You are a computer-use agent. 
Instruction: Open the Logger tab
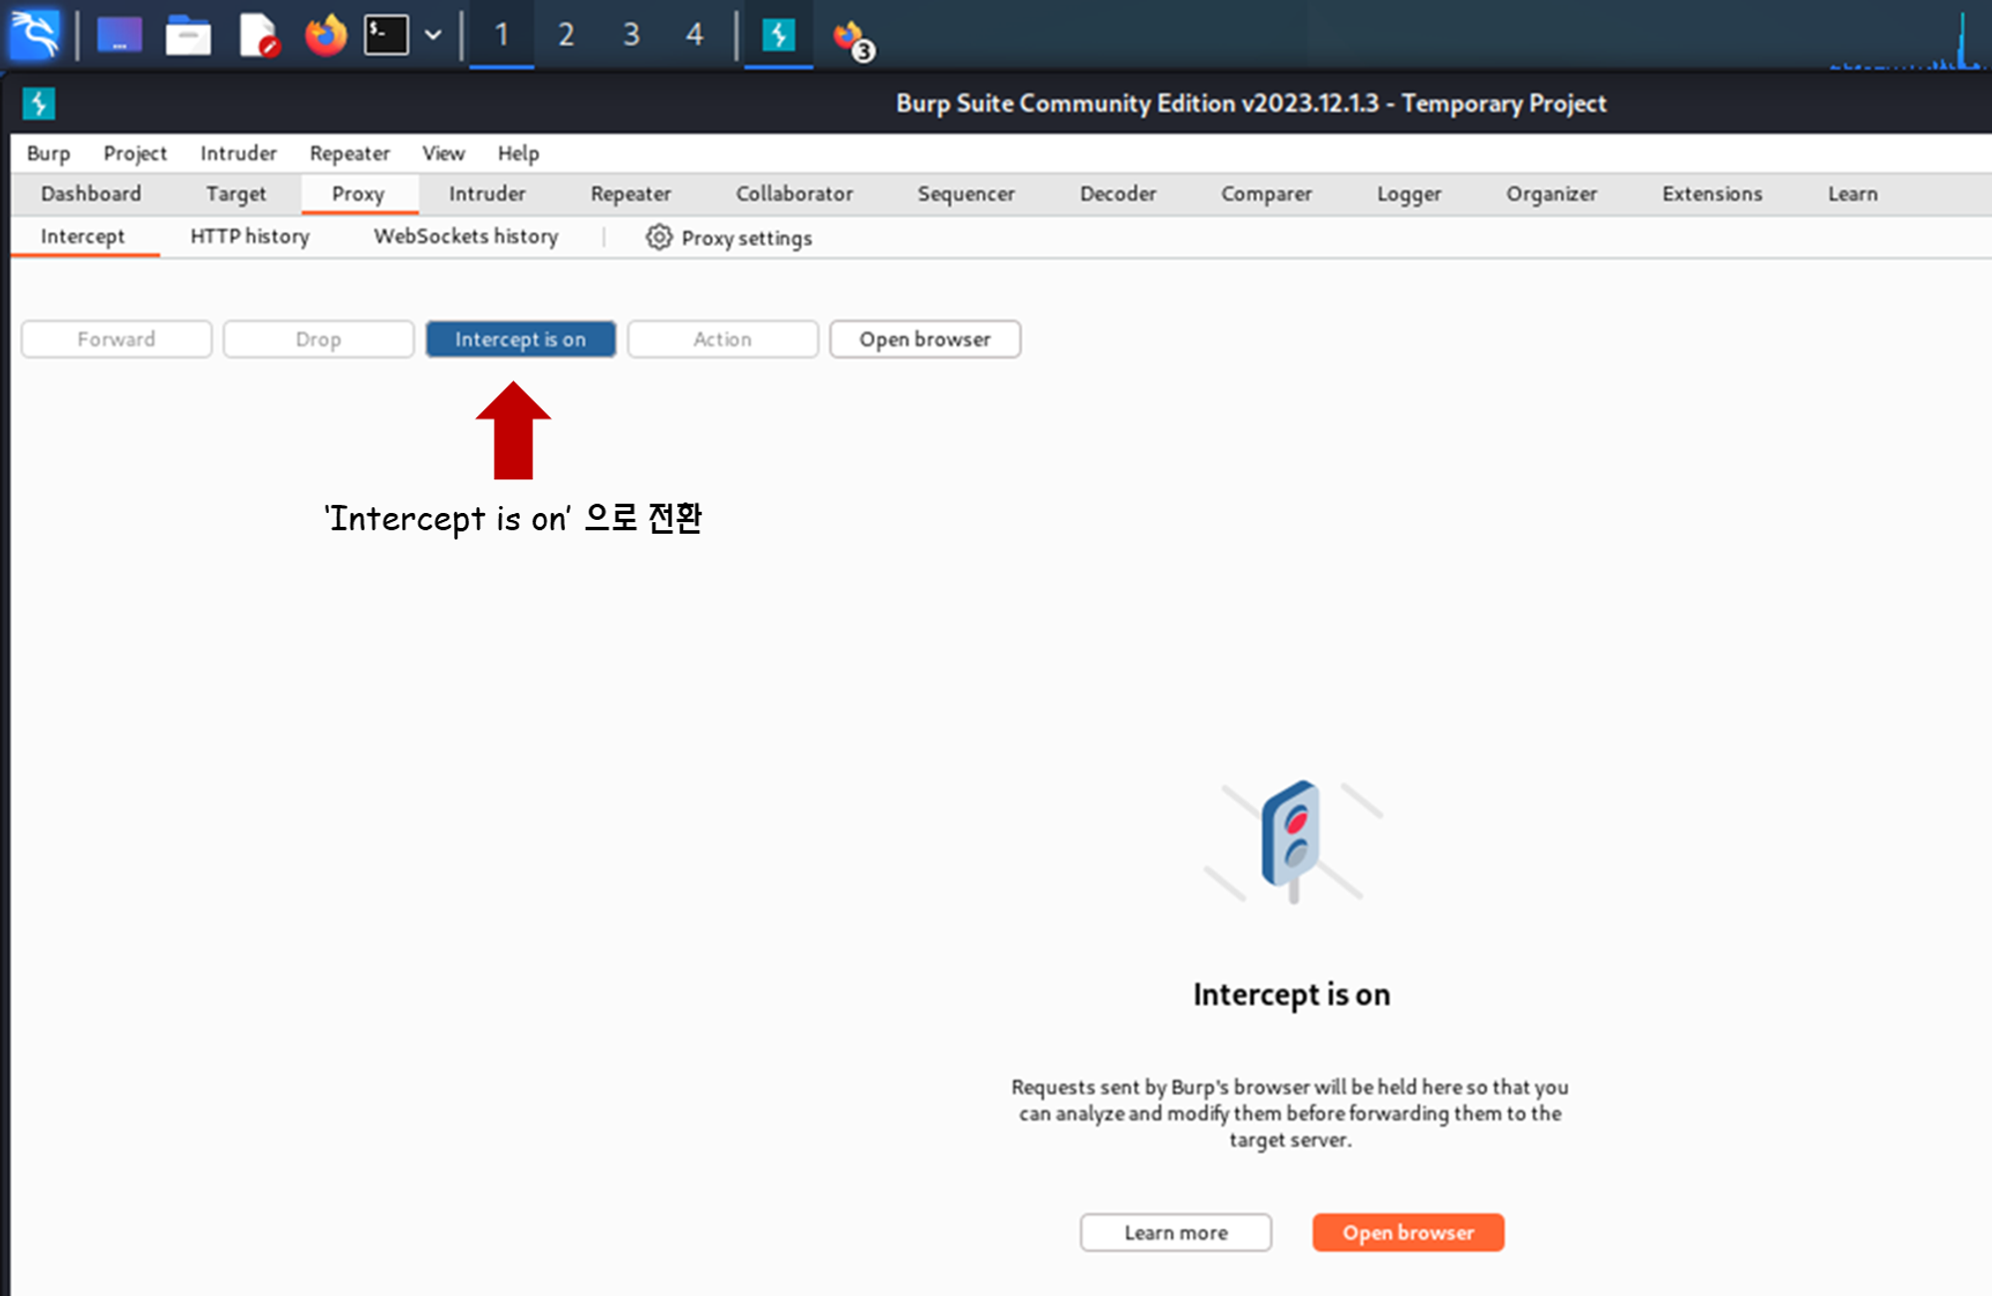1409,194
